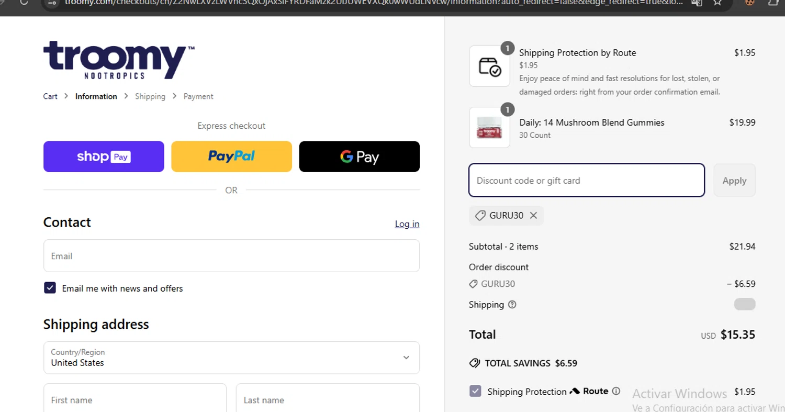Click the Route logo icon

coord(575,391)
